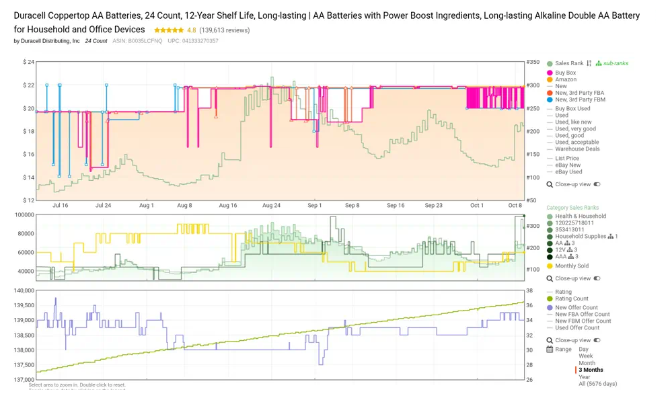Click the green sub-ranks tree icon
672x398 pixels.
coord(599,63)
